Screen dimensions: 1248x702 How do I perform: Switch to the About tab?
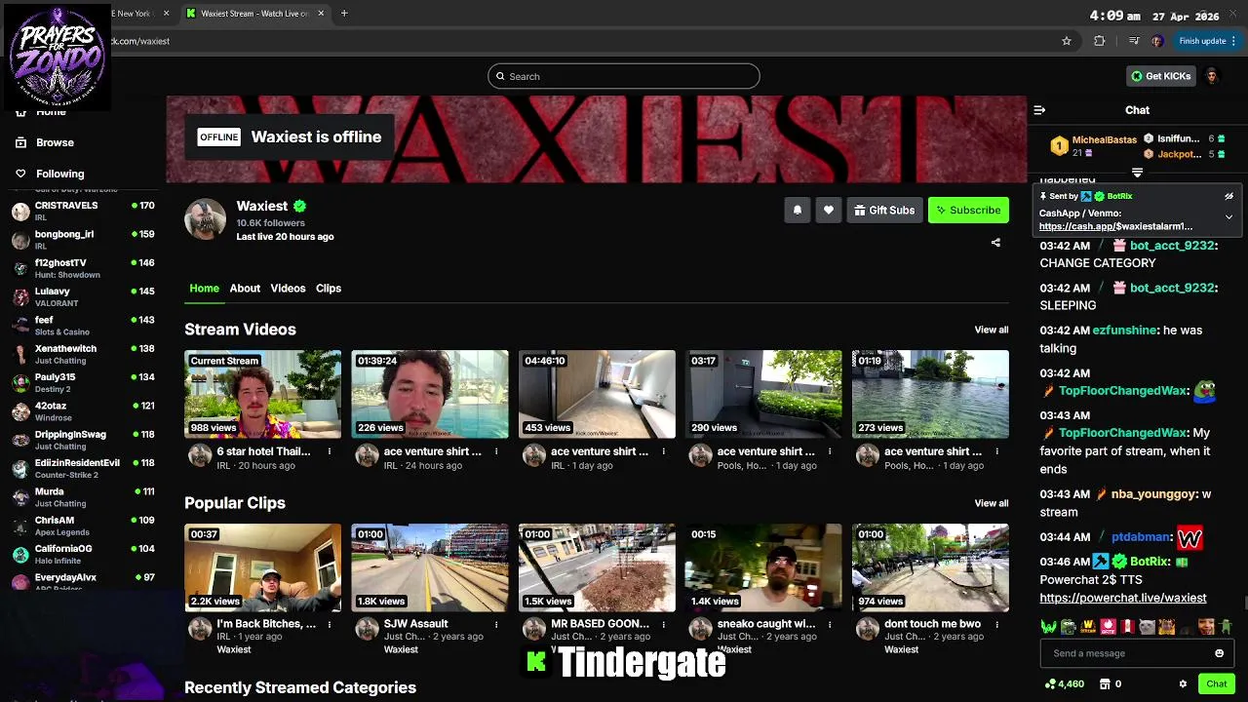tap(245, 289)
